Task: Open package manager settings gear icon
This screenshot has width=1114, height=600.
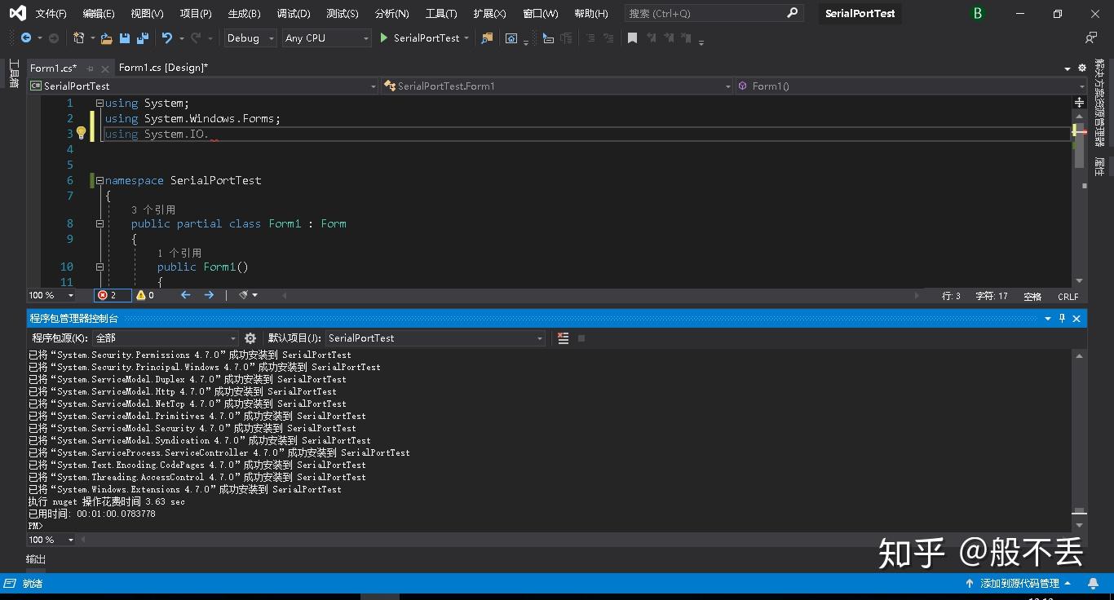Action: (x=250, y=338)
